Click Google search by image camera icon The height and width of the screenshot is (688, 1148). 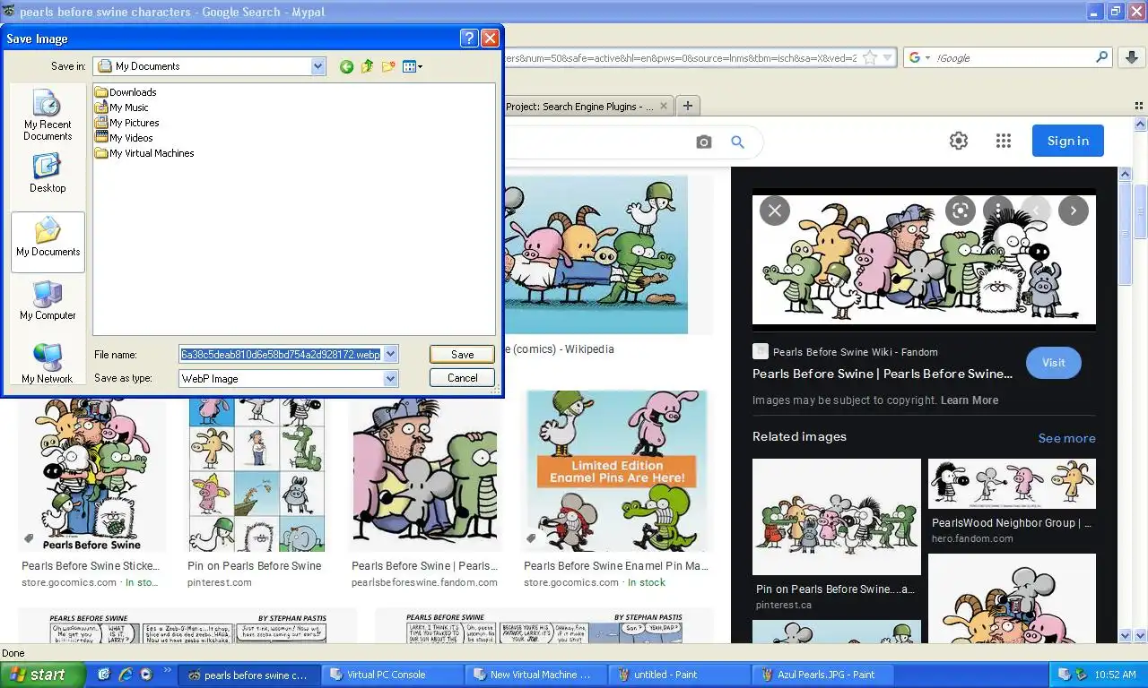(704, 142)
